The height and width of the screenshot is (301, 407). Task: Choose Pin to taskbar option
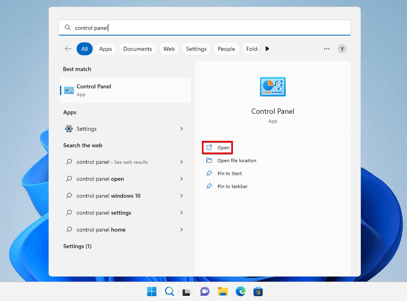click(227, 186)
